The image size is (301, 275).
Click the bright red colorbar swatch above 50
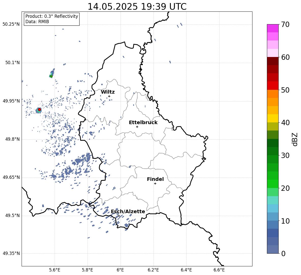pos(273,86)
